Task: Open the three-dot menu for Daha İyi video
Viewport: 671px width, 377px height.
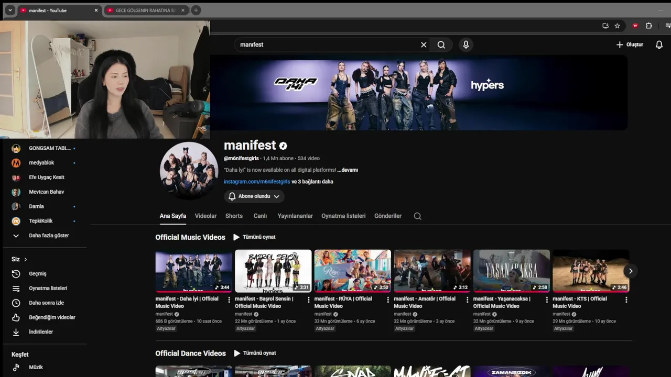Action: point(229,300)
